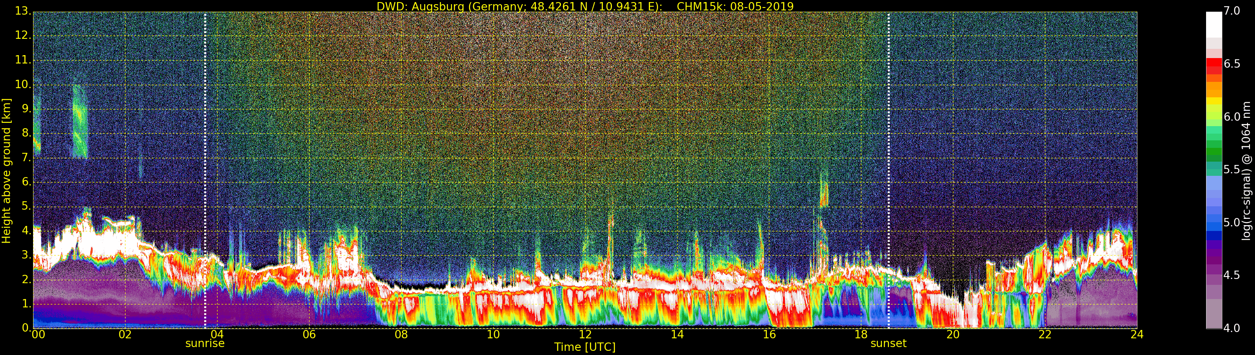1255x355 pixels.
Task: Click the white top of the colorbar
Action: 1214,23
